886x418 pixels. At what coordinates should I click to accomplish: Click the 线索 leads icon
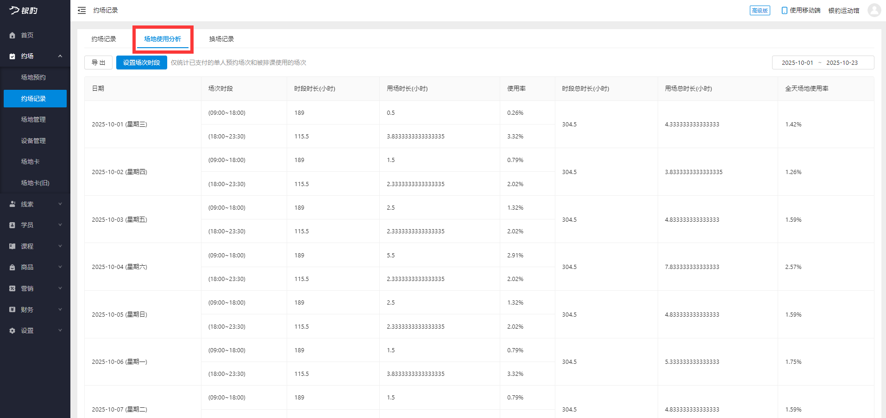(x=13, y=204)
